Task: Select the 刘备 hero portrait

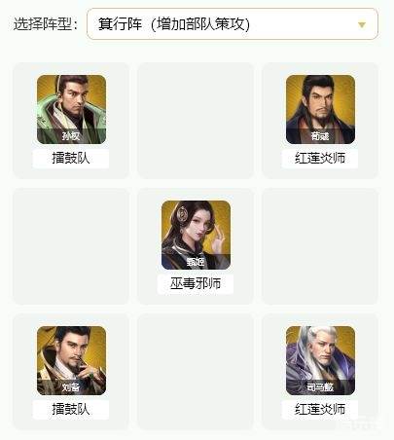Action: 71,360
